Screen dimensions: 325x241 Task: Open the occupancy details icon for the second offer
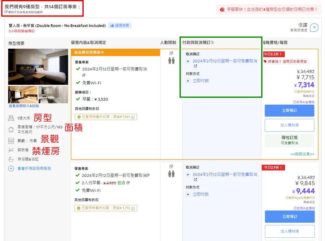(171, 166)
